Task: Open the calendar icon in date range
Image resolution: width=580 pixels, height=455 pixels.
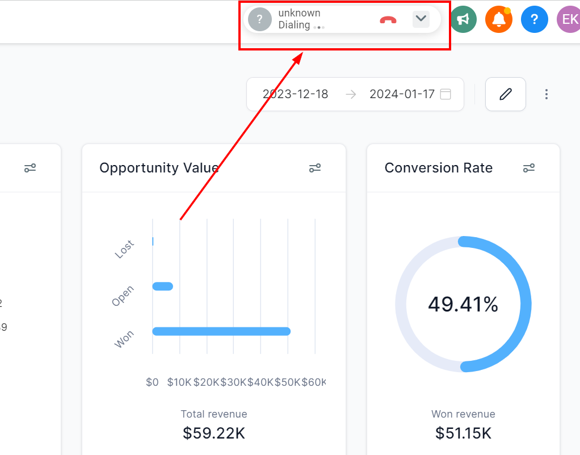Action: pyautogui.click(x=445, y=94)
